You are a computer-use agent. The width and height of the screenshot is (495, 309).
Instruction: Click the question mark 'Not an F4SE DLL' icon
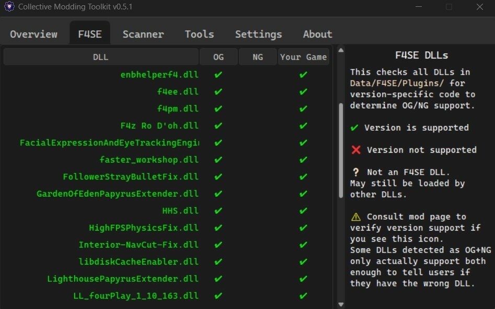(x=356, y=173)
